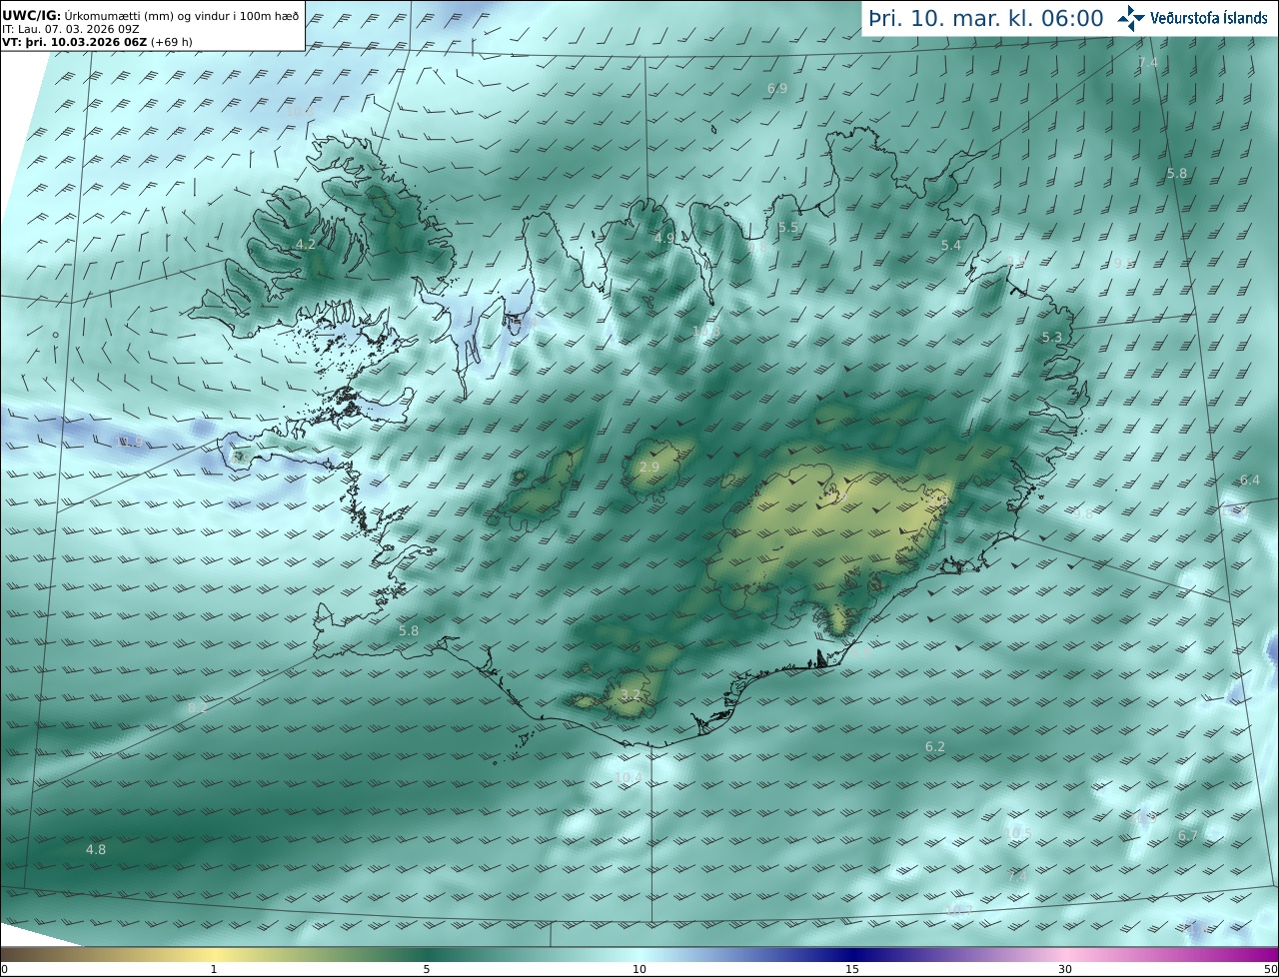Viewport: 1279px width, 977px height.
Task: Click the colorbar tick label 10
Action: click(x=639, y=970)
